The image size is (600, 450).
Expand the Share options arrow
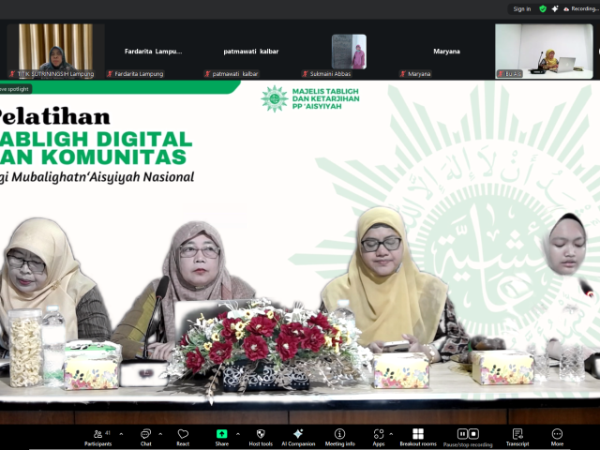click(x=238, y=434)
